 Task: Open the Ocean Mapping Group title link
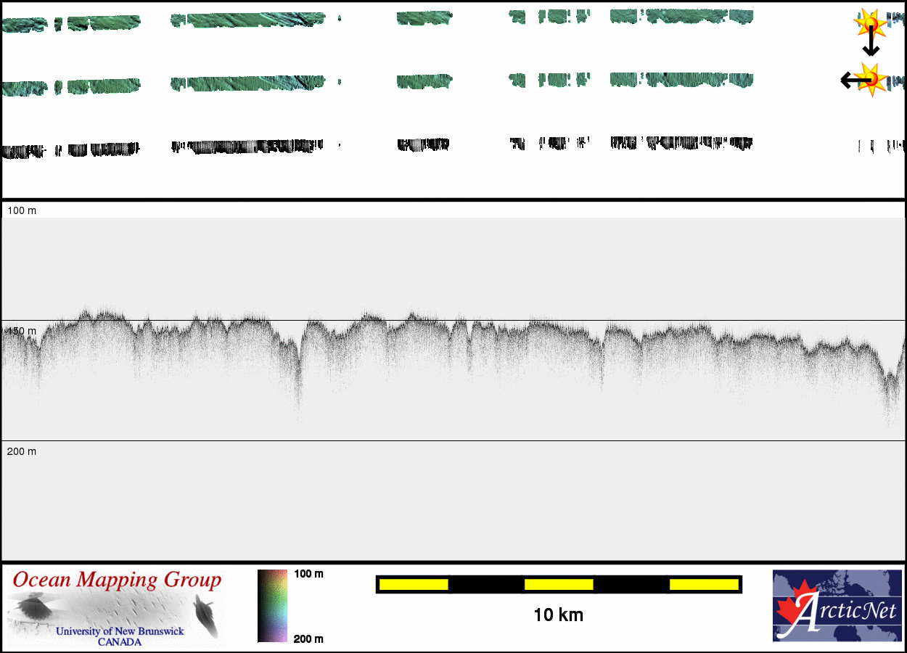pyautogui.click(x=117, y=580)
